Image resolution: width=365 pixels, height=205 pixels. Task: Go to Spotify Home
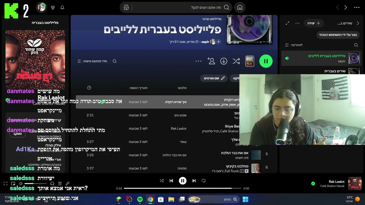tap(240, 7)
